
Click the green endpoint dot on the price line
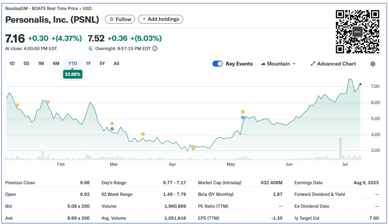click(361, 84)
